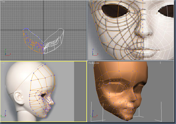Image resolution: width=176 pixels, height=124 pixels.
Task: Click the "Left" viewport label
Action: pyautogui.click(x=3, y=63)
